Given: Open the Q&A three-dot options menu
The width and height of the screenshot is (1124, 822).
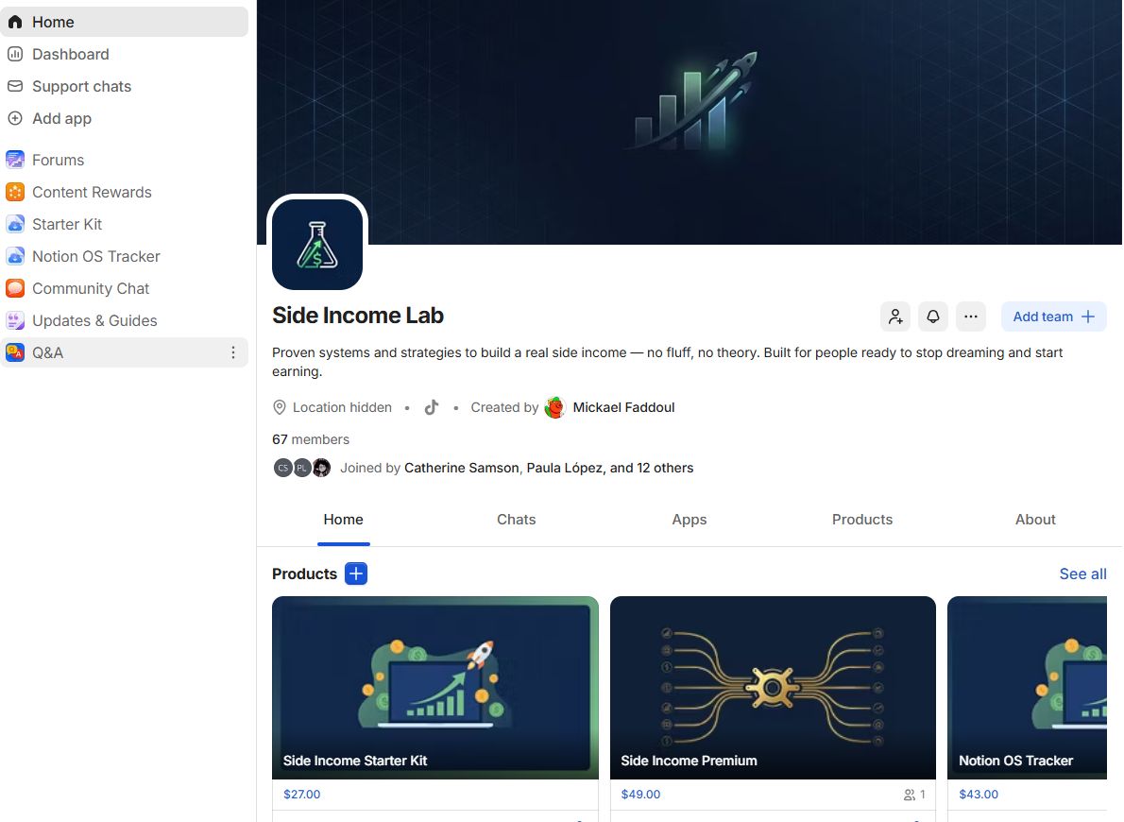Looking at the screenshot, I should [233, 353].
